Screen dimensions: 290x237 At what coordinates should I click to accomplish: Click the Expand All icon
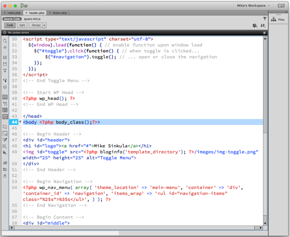click(x=5, y=71)
